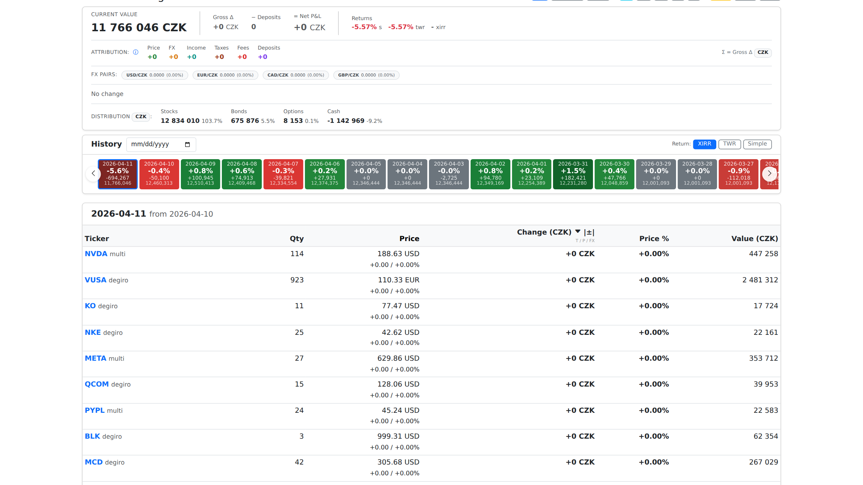Click the EUR/CZK FX pair chip
Screen dimensions: 863x485
click(x=225, y=75)
